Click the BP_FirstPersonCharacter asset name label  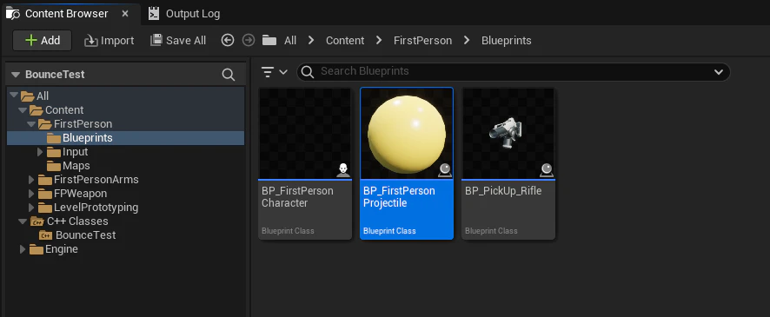(297, 197)
